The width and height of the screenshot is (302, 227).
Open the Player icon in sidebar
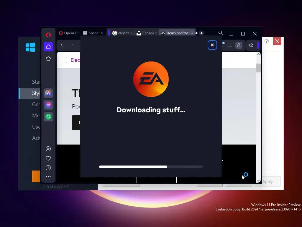[48, 149]
